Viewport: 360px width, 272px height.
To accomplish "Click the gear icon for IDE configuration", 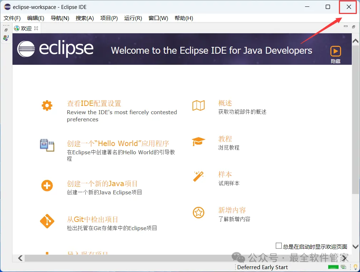I will click(x=47, y=106).
